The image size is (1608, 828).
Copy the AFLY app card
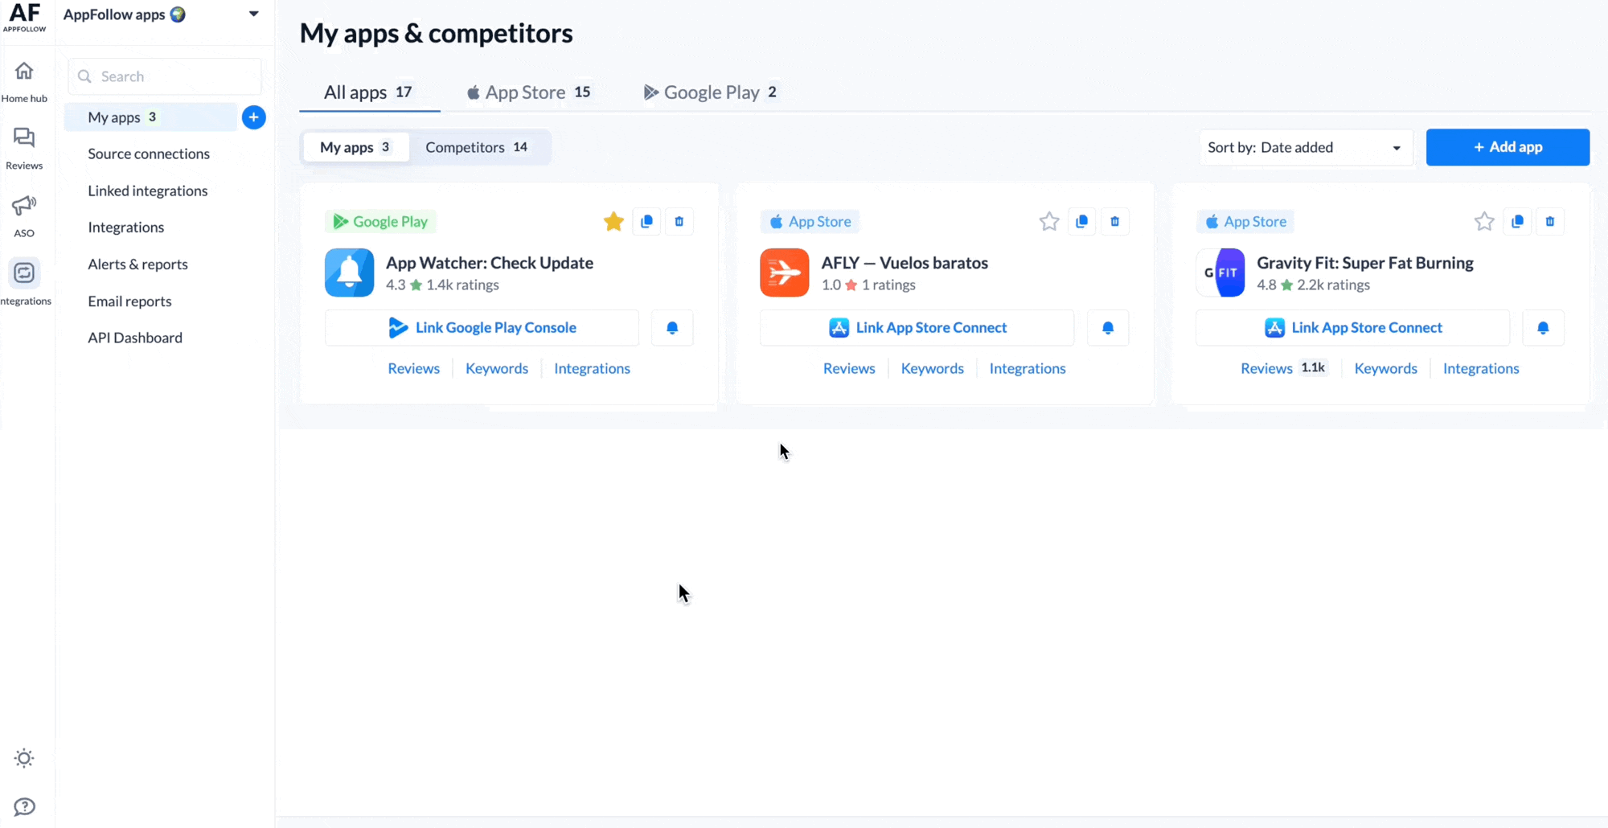point(1081,221)
